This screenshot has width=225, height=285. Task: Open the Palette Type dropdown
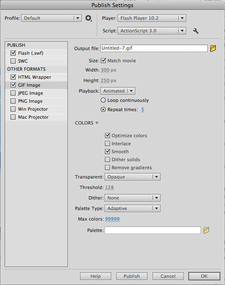[132, 208]
